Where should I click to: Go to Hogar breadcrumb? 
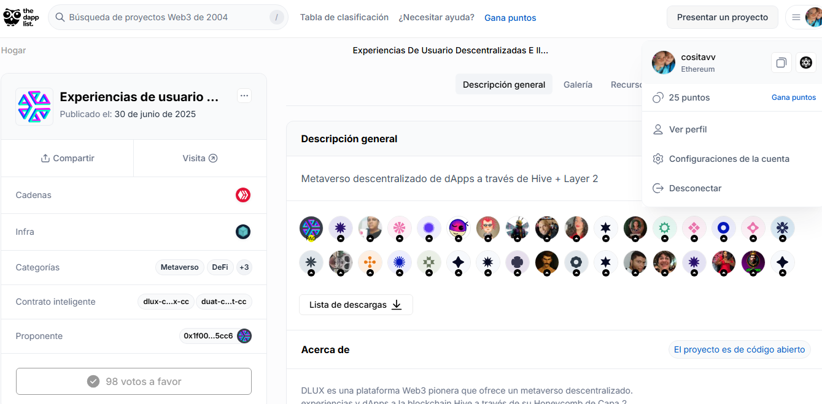pos(14,50)
